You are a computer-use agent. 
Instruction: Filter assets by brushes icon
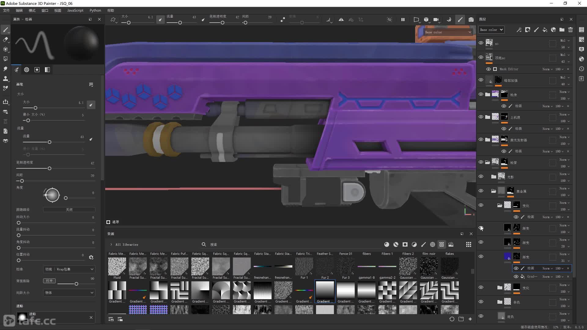pos(423,244)
